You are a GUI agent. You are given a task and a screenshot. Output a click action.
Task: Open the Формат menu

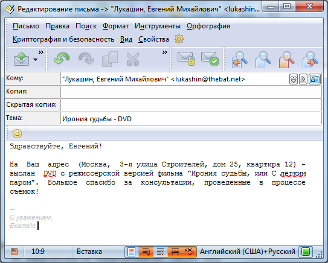[116, 26]
